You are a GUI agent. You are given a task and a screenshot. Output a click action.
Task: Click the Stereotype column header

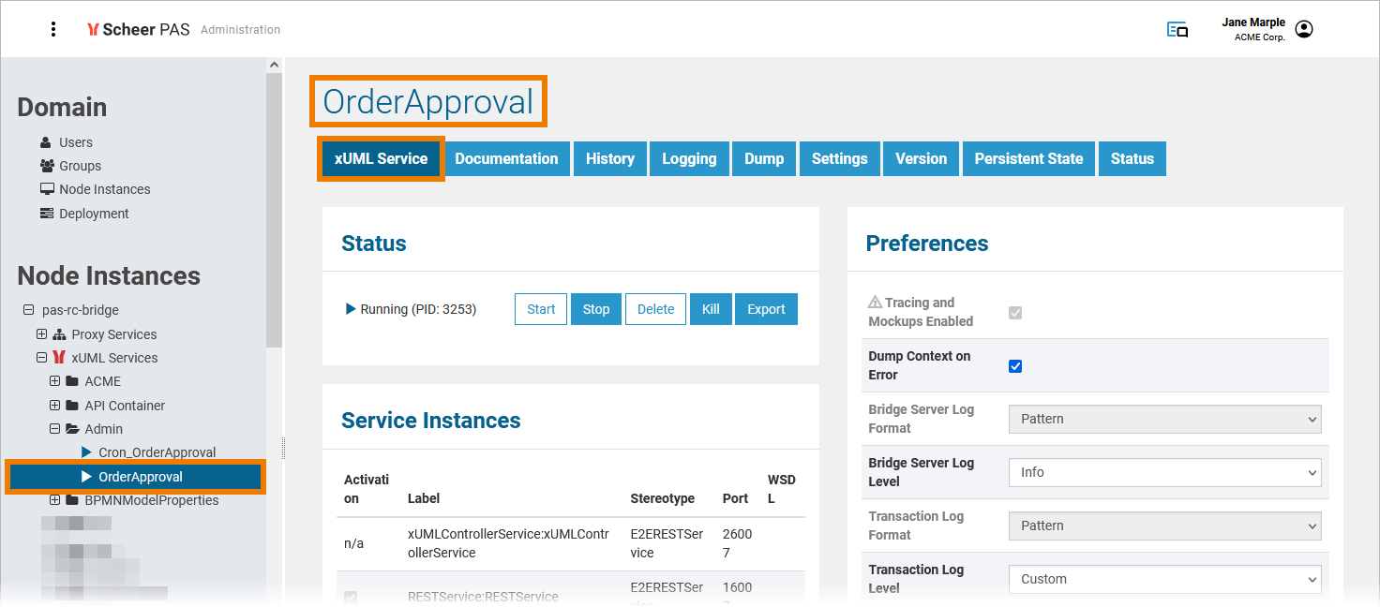pos(662,498)
